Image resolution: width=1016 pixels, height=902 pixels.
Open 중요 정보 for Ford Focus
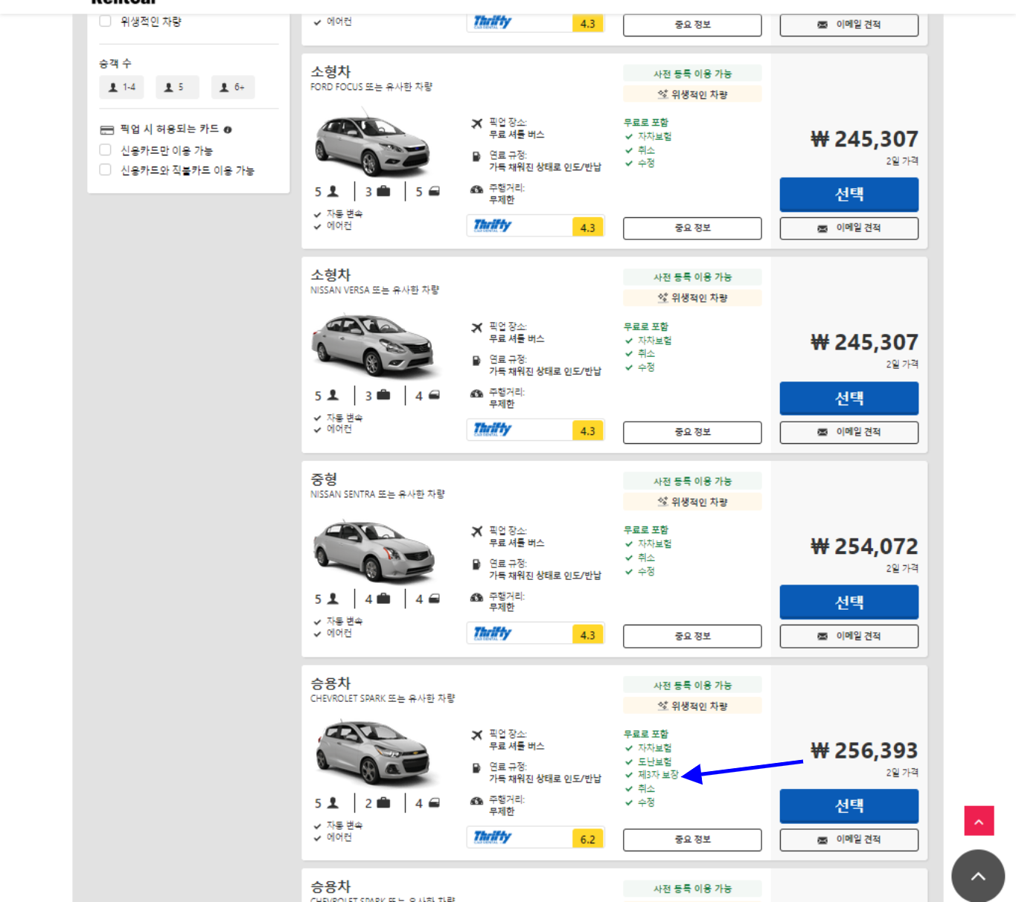point(692,228)
